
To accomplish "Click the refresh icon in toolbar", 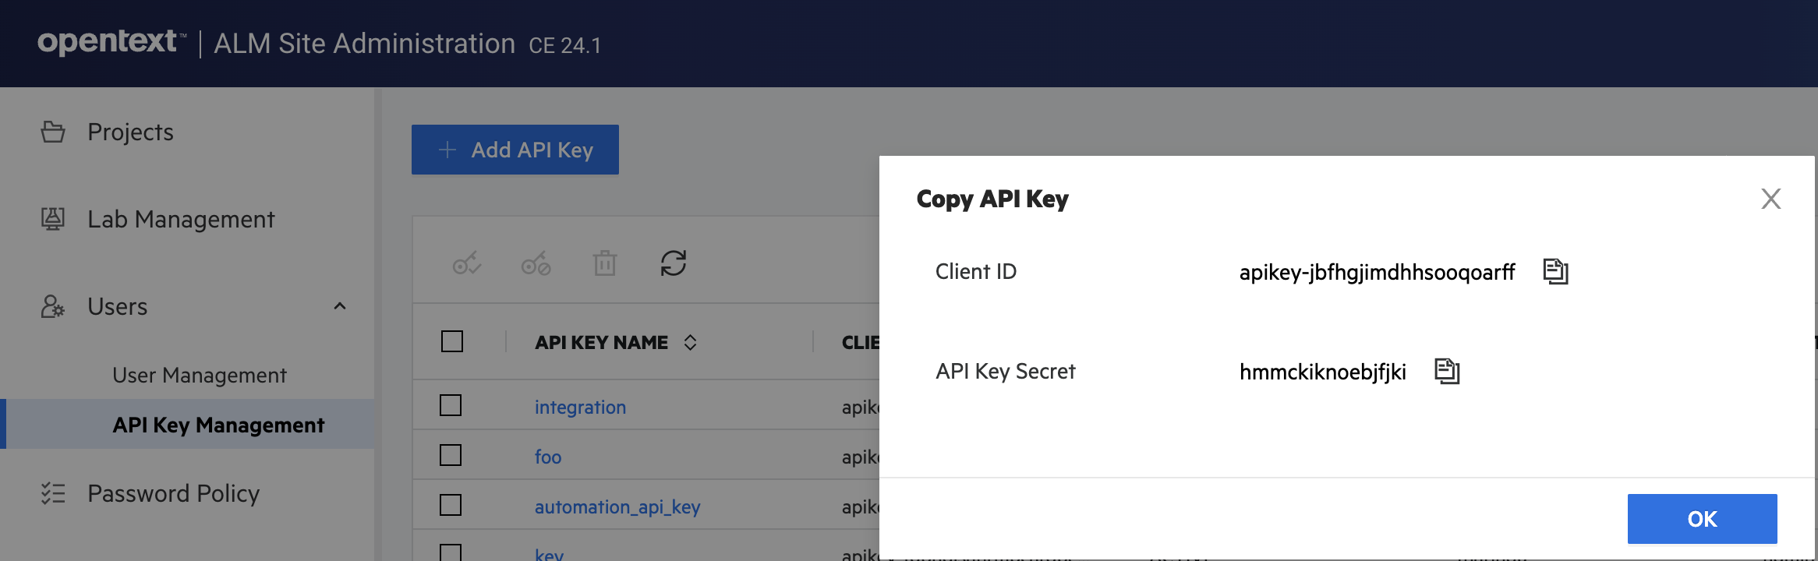I will 674,263.
